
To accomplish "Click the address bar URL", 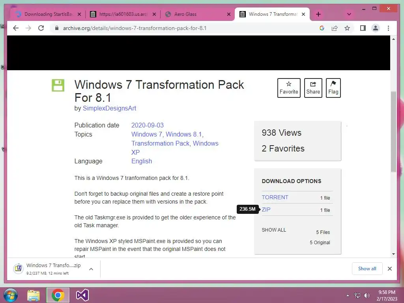I will (x=135, y=28).
